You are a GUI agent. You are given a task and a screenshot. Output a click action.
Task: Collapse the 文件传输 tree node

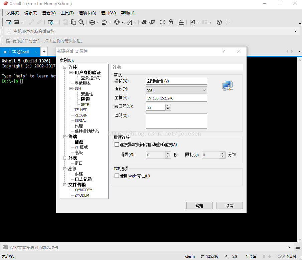click(x=65, y=185)
